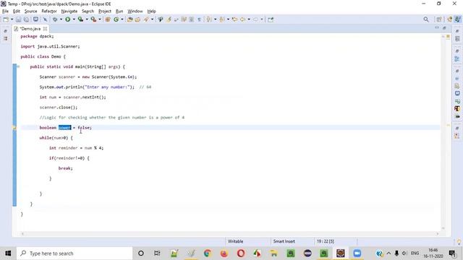This screenshot has height=260, width=463.
Task: Expand the Coverage dropdown arrow
Action: (x=87, y=19)
